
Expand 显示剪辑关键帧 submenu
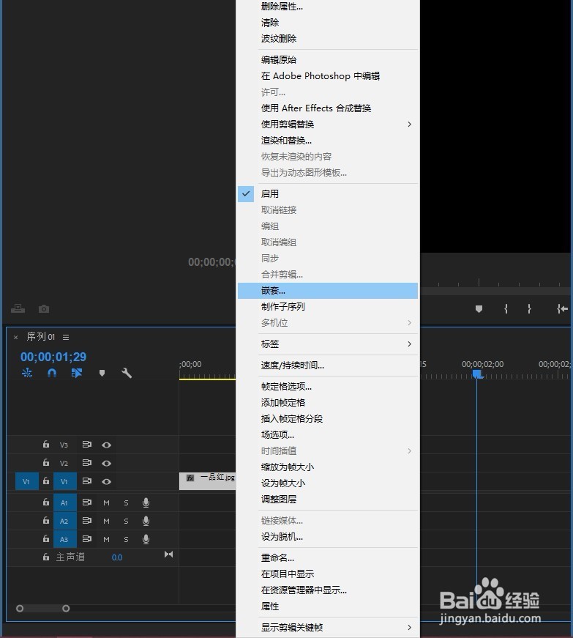(x=328, y=628)
